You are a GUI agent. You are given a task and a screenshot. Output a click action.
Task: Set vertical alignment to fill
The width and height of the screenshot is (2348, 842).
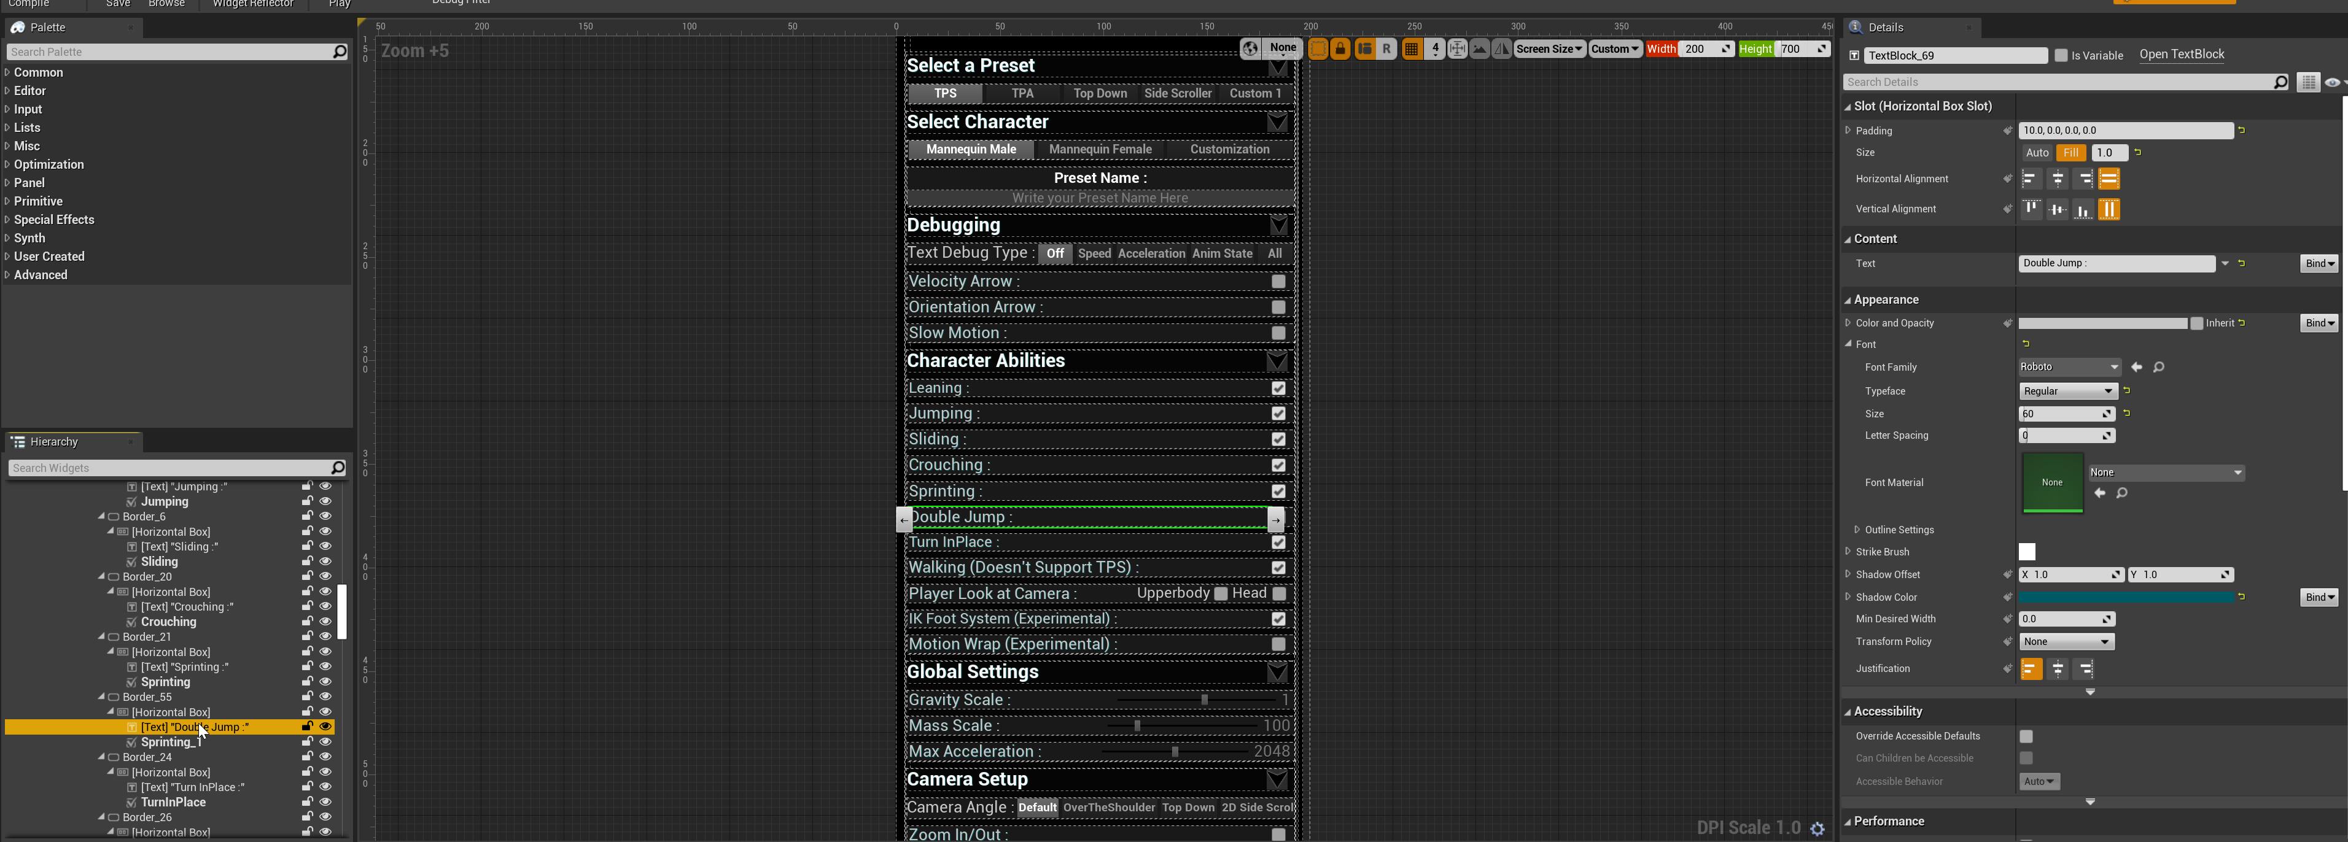coord(2109,210)
